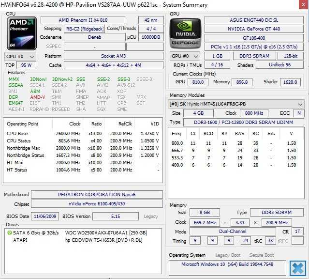Open the GPU #0 selector dropdown
The width and height of the screenshot is (309, 279).
(x=185, y=56)
